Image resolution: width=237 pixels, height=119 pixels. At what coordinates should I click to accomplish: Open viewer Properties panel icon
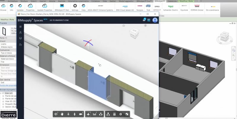114,114
